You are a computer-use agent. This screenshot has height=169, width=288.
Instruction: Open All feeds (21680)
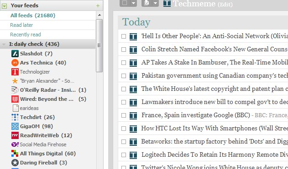pyautogui.click(x=33, y=15)
